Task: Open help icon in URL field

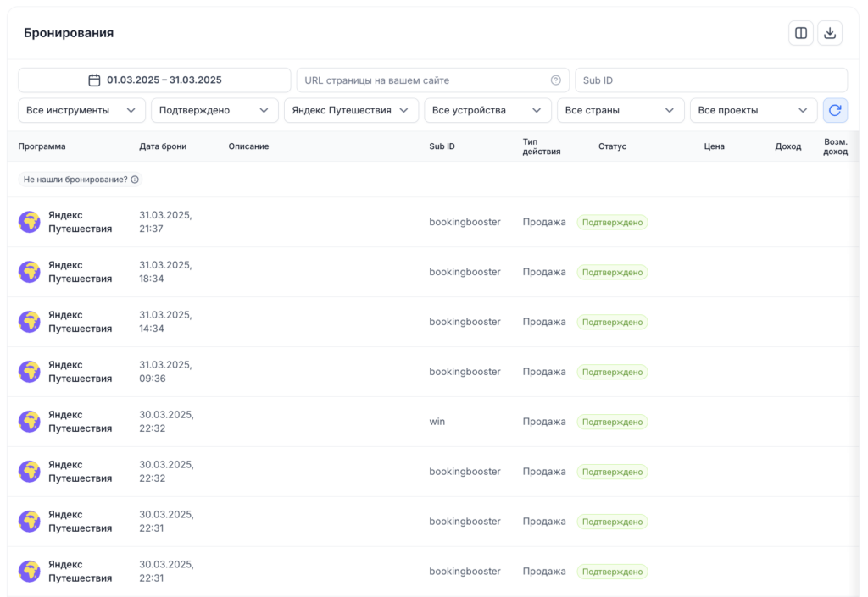Action: tap(556, 80)
